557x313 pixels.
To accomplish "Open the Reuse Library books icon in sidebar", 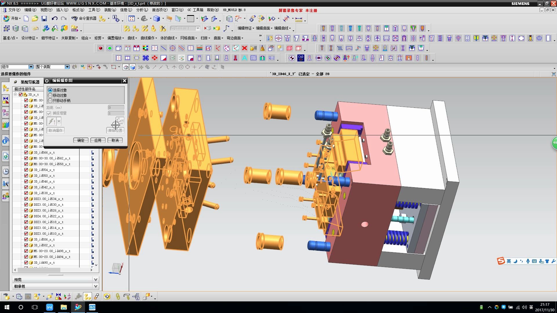I will click(6, 125).
